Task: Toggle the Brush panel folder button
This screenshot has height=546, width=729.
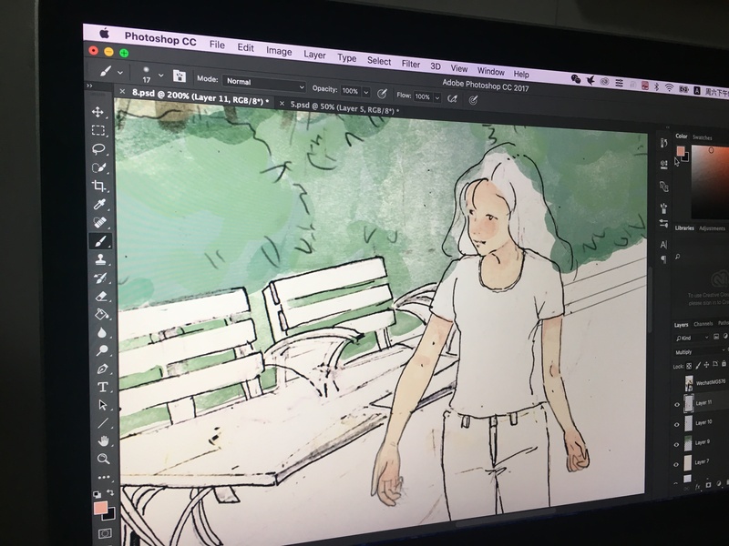Action: click(x=179, y=76)
